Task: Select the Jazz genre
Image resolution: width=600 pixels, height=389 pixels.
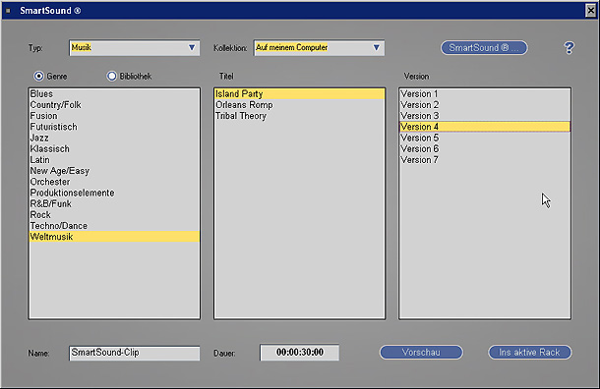Action: pos(114,138)
